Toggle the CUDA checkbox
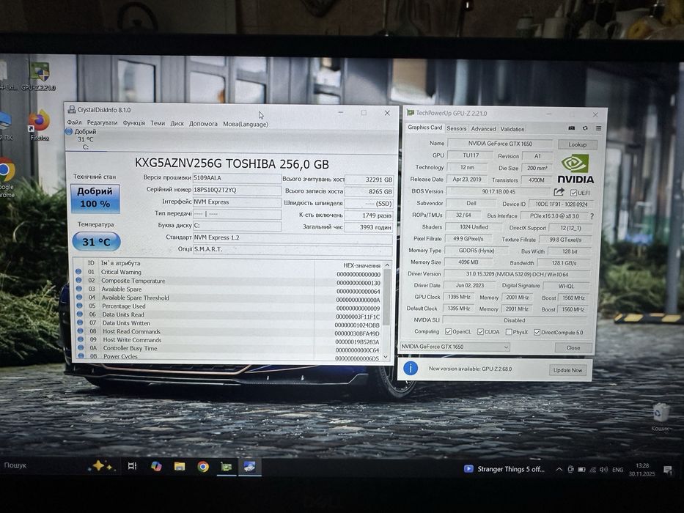The height and width of the screenshot is (513, 684). [x=480, y=332]
